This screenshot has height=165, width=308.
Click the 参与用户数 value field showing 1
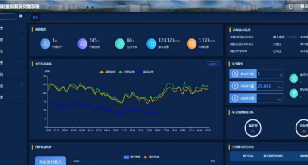269,74
